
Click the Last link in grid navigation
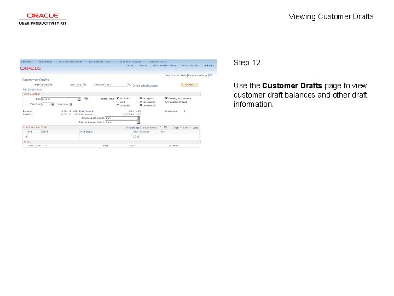(195, 128)
